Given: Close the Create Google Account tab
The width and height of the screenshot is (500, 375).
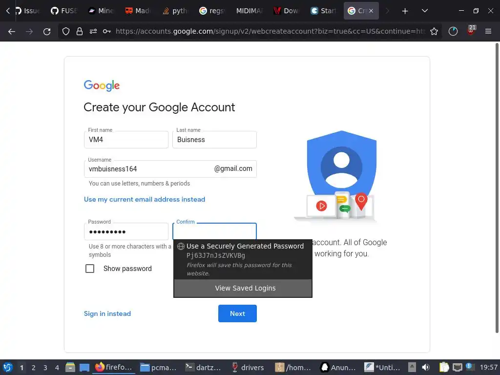Looking at the screenshot, I should [371, 11].
